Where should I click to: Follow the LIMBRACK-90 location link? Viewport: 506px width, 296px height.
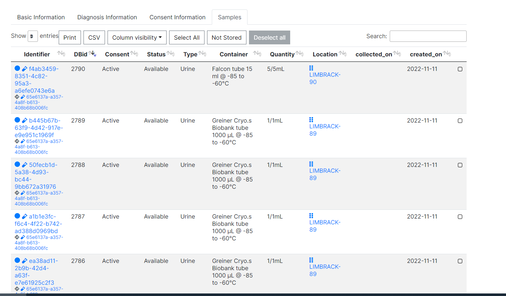(x=324, y=78)
